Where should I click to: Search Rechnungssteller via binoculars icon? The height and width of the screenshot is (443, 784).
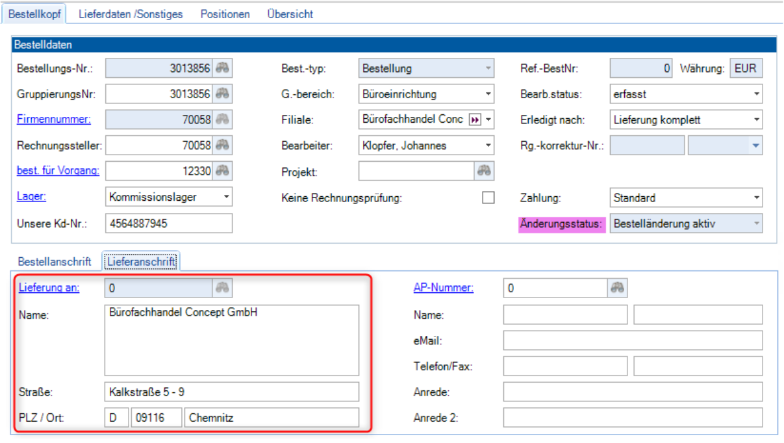point(223,146)
